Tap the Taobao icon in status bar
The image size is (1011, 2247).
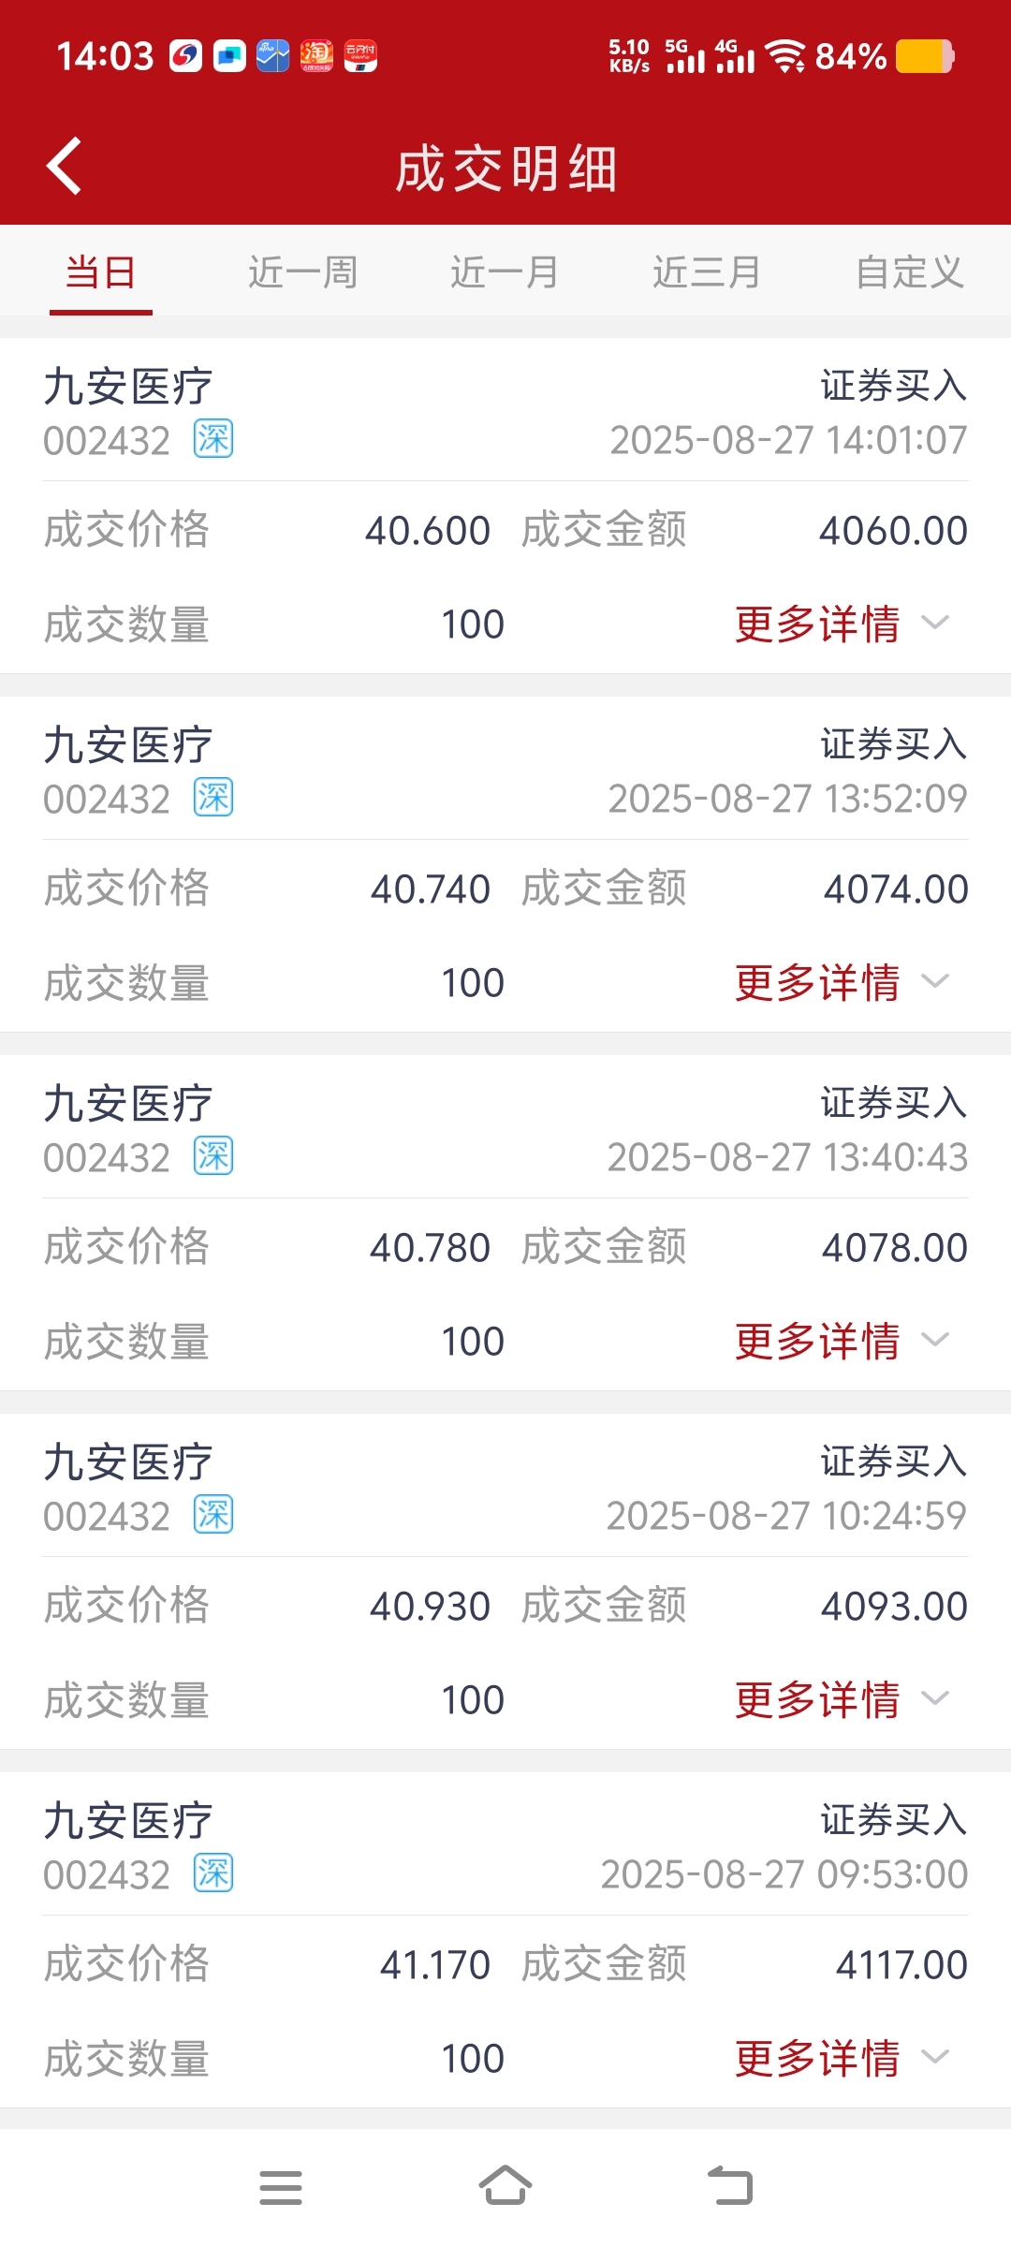coord(316,56)
